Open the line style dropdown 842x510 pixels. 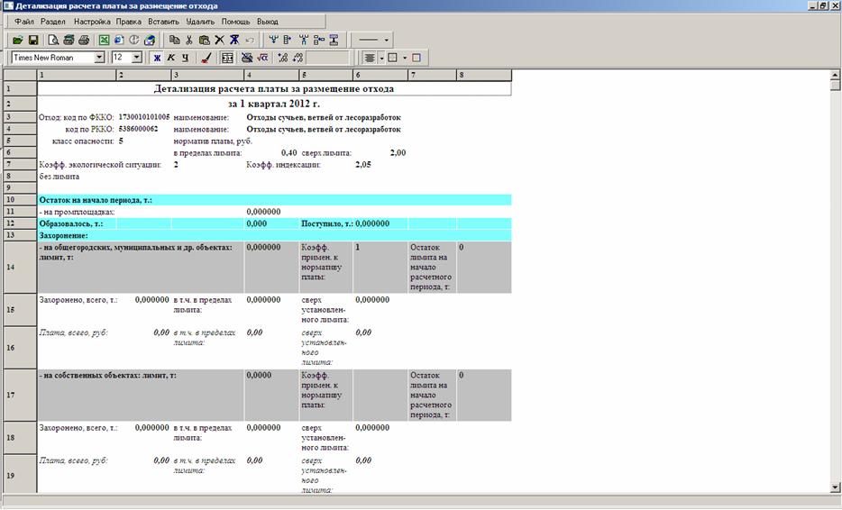[387, 40]
